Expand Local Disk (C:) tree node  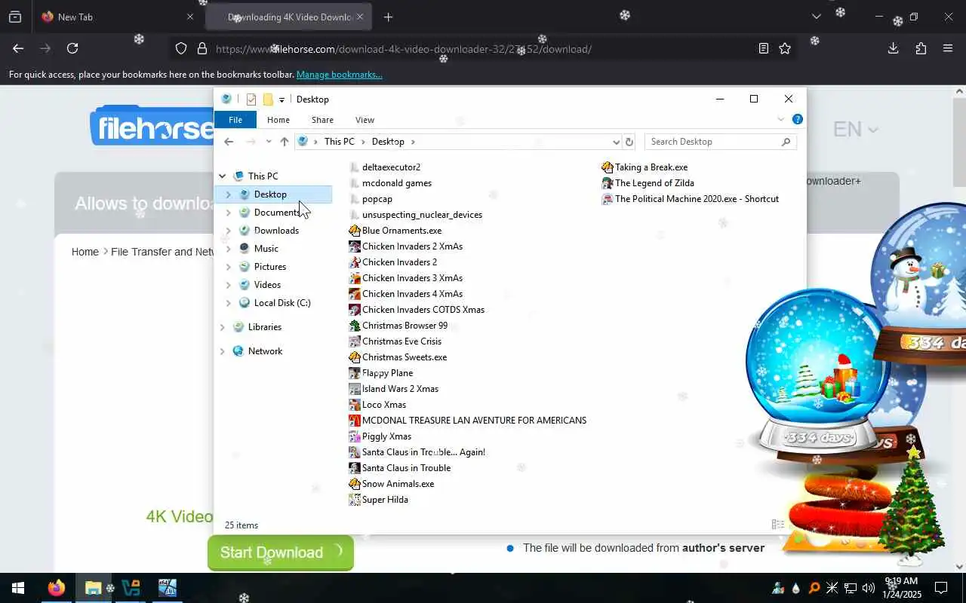tap(229, 303)
